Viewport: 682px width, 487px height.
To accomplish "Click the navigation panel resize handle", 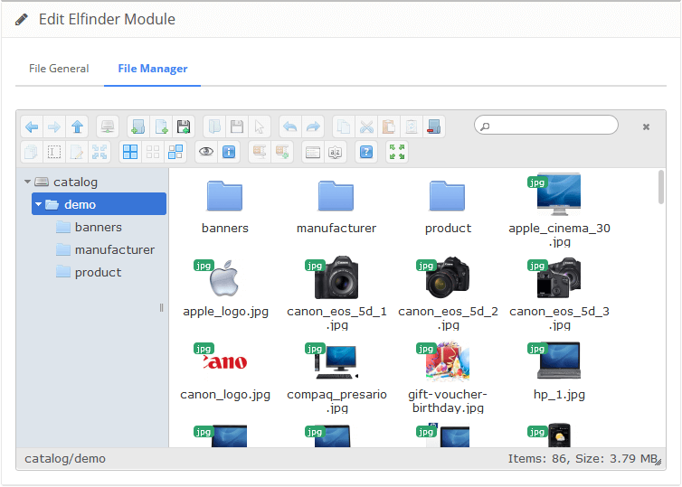I will point(161,307).
